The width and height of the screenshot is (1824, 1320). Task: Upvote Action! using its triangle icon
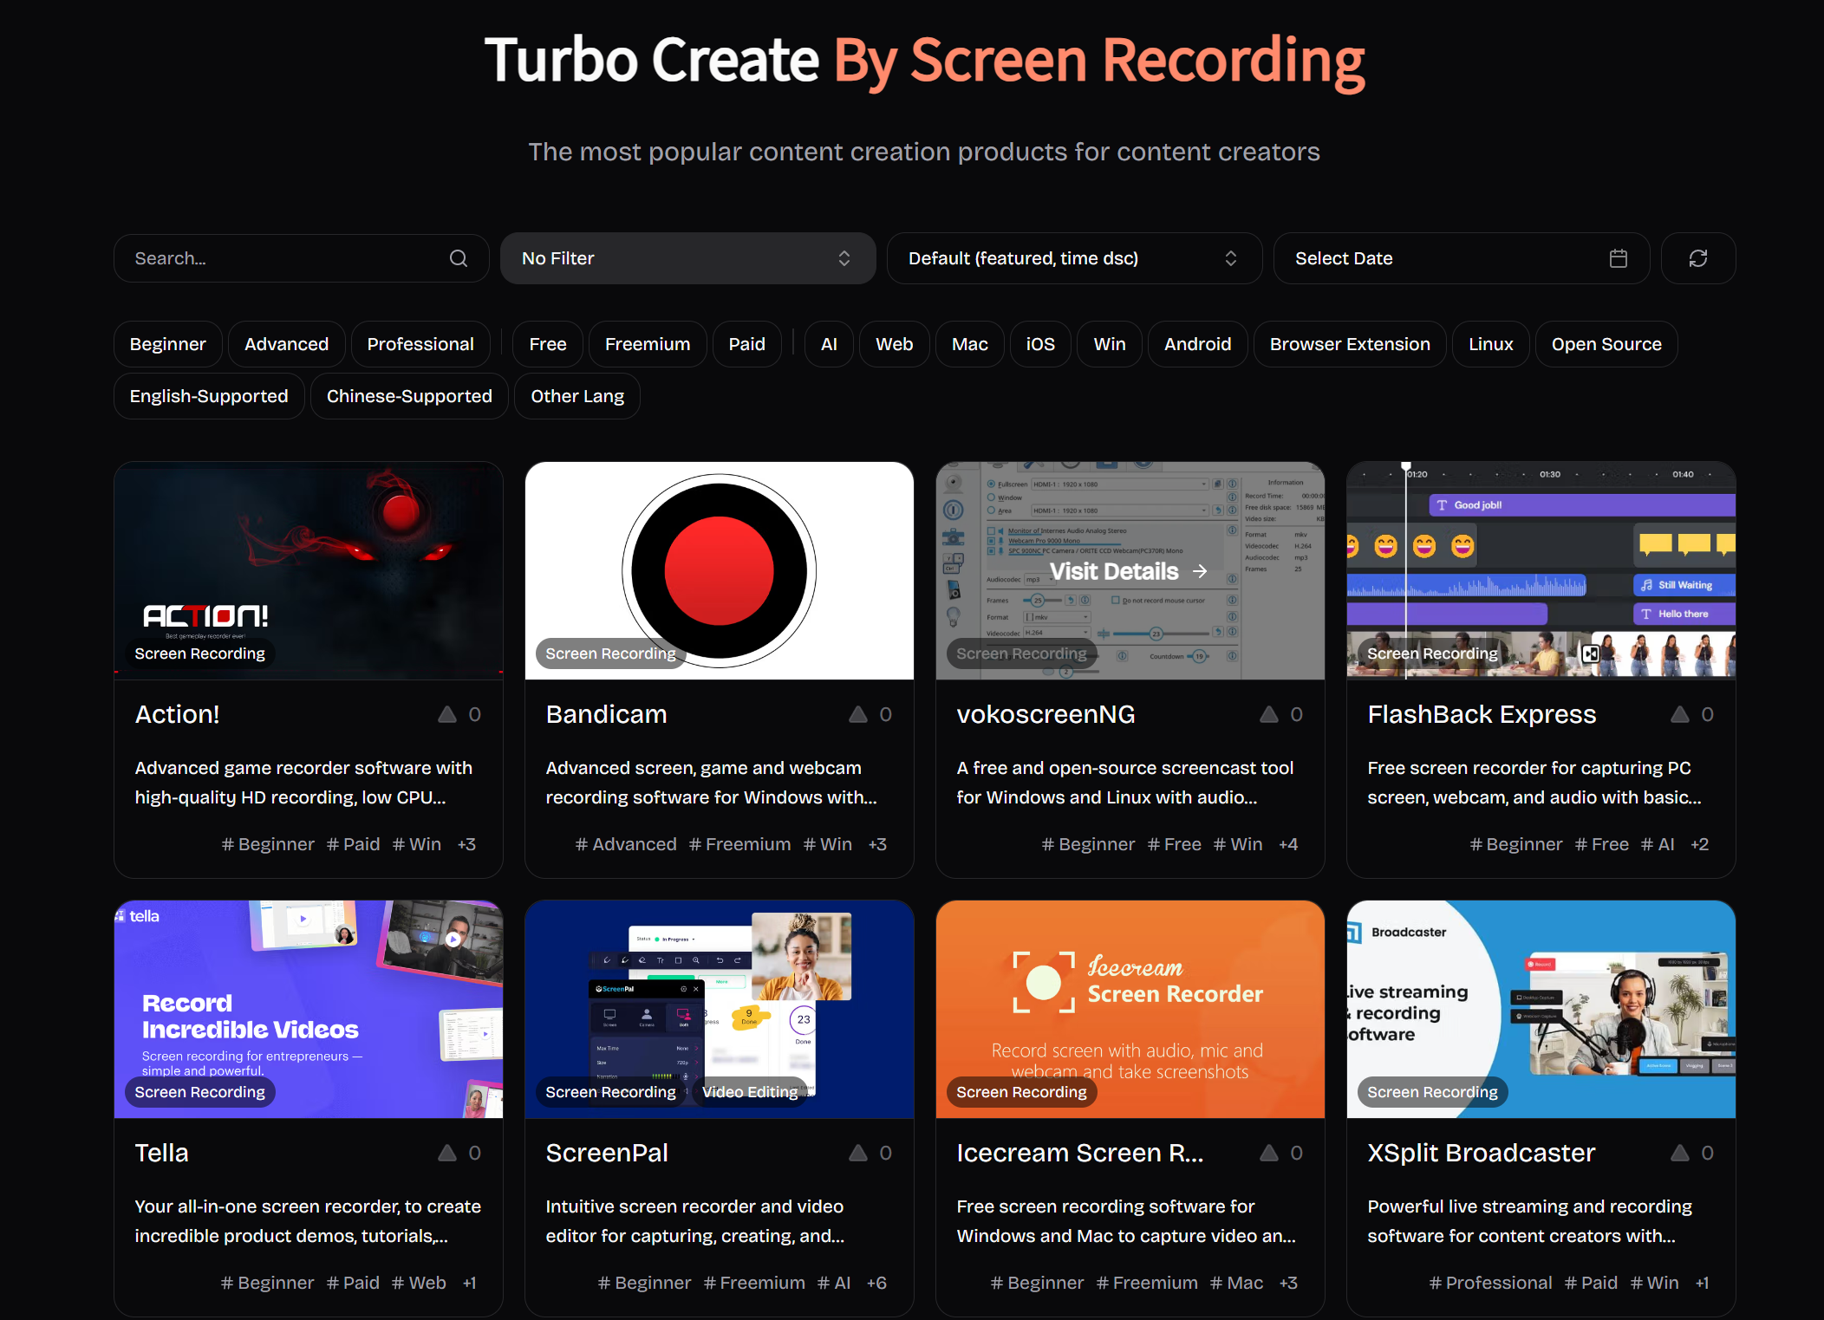tap(447, 714)
